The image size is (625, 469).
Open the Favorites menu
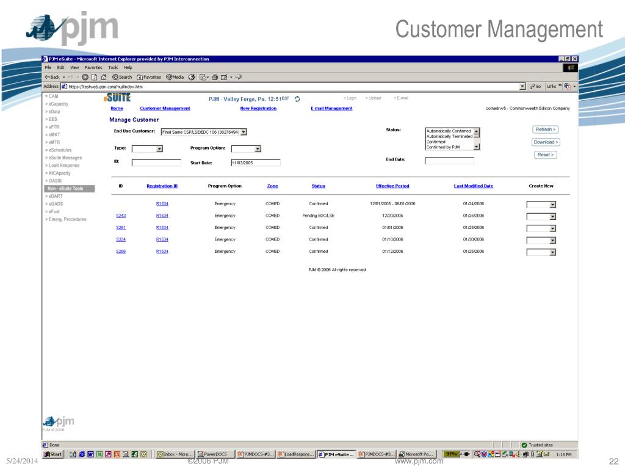click(x=93, y=67)
